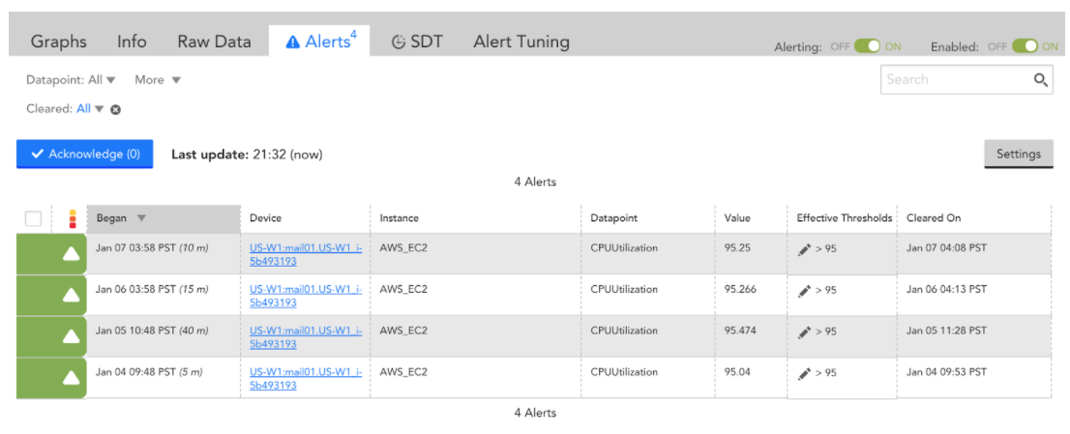Image resolution: width=1070 pixels, height=434 pixels.
Task: Edit threshold pencil for 95.266 alert
Action: (804, 291)
